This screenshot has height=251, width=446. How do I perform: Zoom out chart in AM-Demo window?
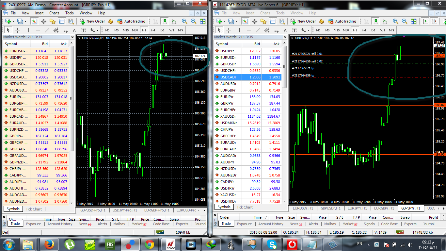coord(194,21)
